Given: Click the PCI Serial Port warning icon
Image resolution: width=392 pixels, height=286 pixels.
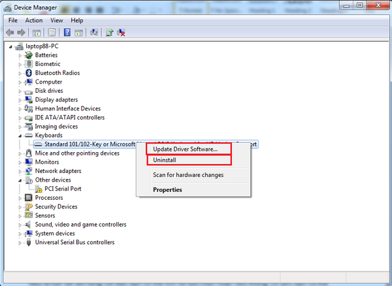Looking at the screenshot, I should 39,189.
